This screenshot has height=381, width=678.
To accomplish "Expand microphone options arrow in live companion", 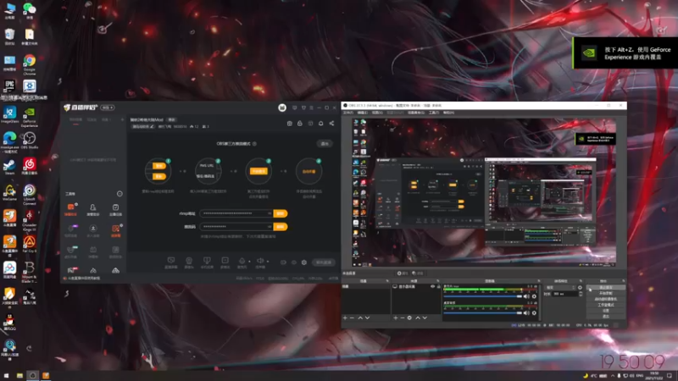I will point(249,262).
